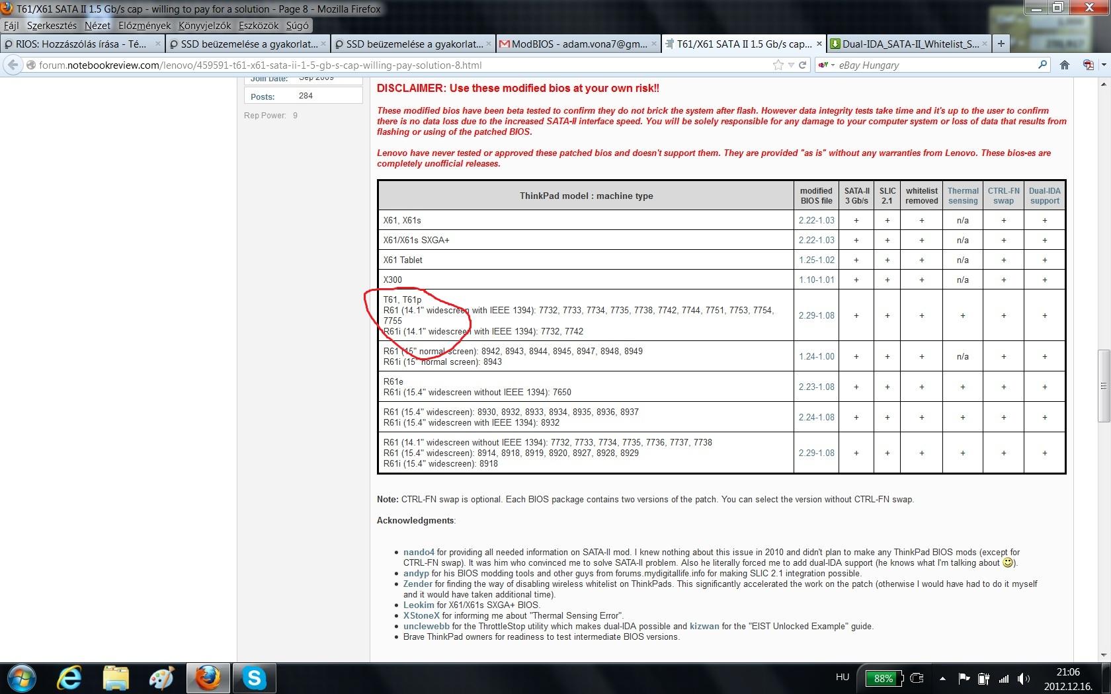Open the Dual-IDA support column link

point(1044,196)
